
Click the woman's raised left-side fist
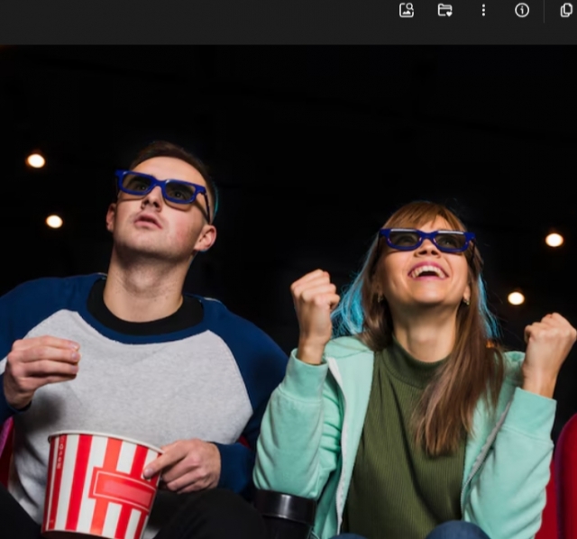315,304
